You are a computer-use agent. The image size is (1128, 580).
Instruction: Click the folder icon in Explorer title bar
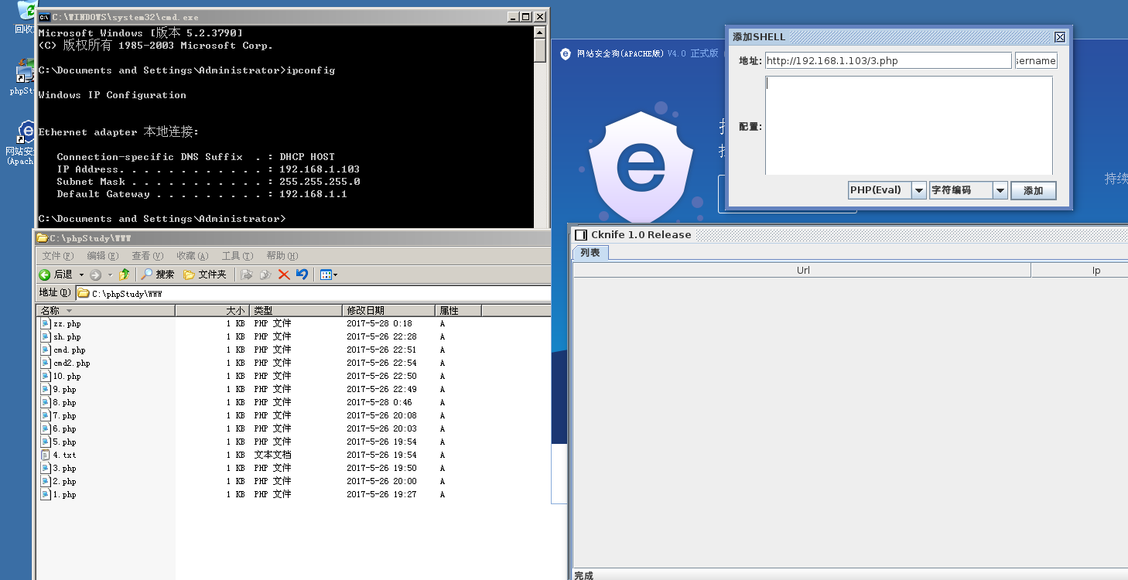[43, 238]
